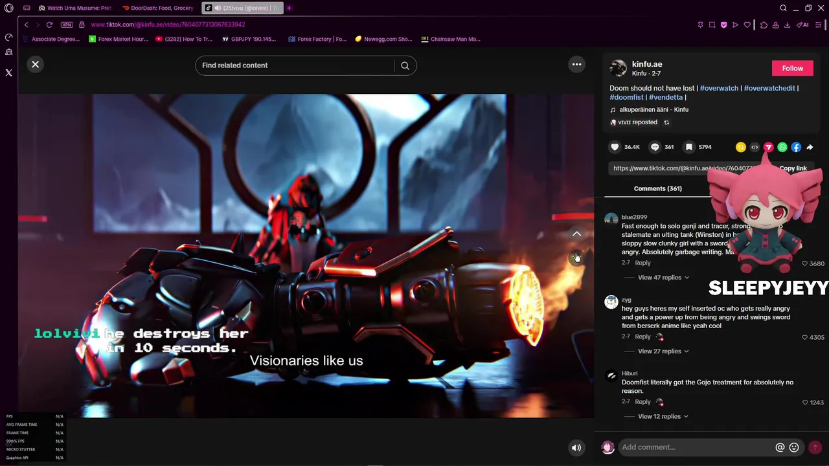Open the browser snapshot tool icon
The height and width of the screenshot is (466, 829).
712,25
